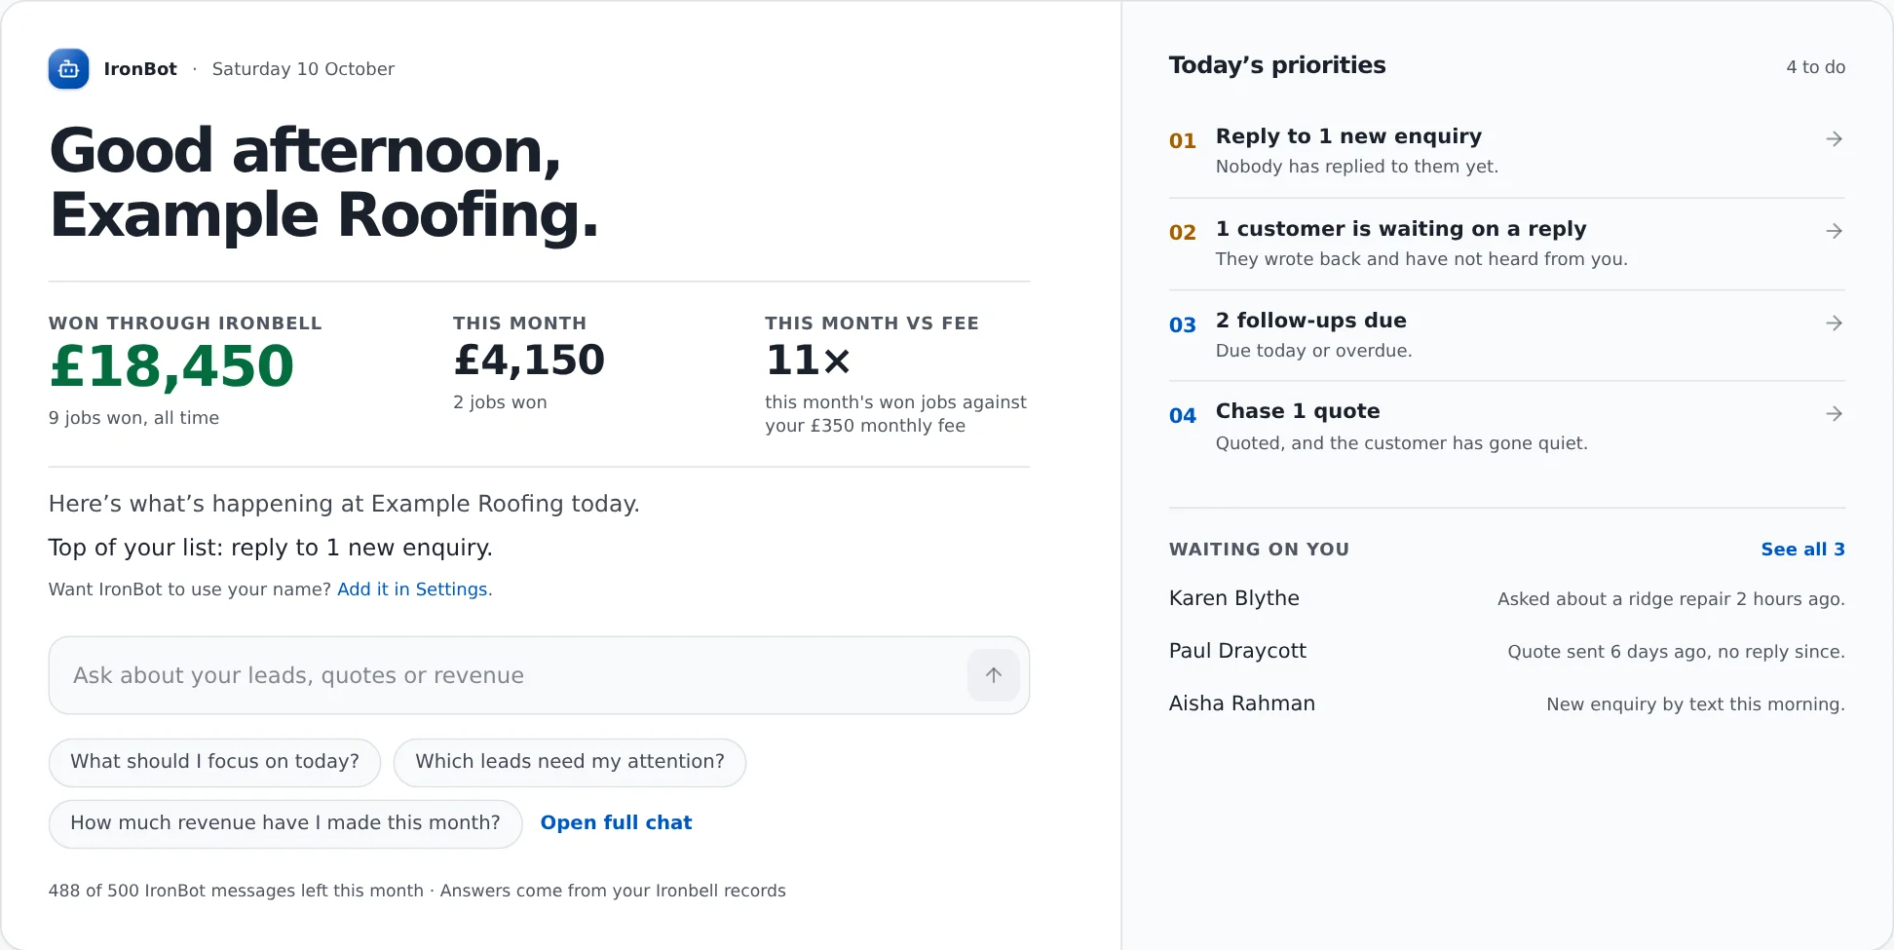
Task: Click the send arrow in chat box
Action: [993, 675]
